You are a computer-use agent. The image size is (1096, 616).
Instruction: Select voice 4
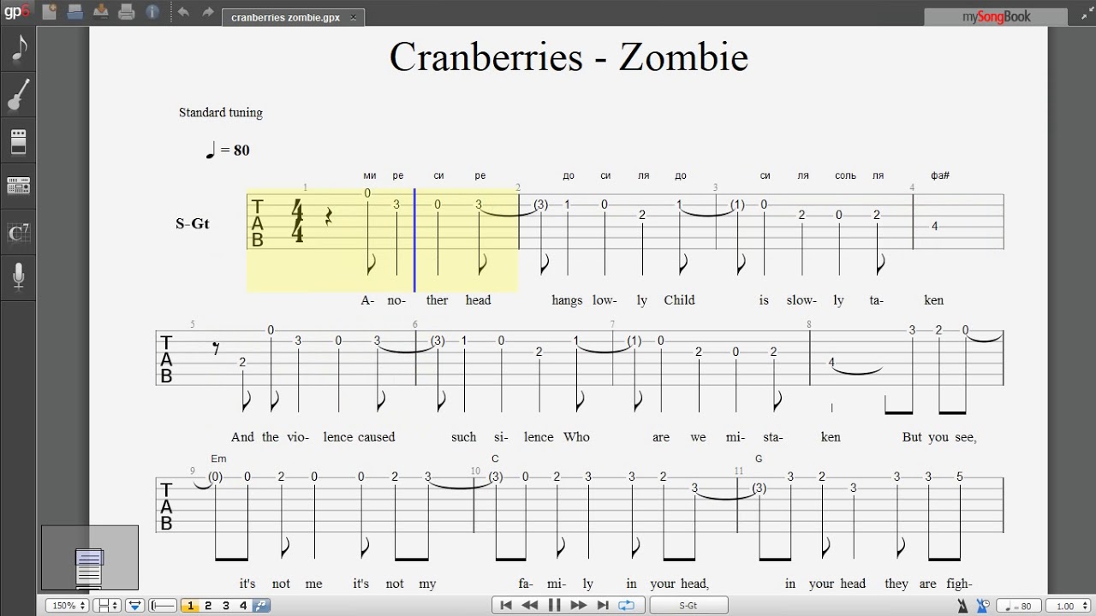tap(244, 606)
